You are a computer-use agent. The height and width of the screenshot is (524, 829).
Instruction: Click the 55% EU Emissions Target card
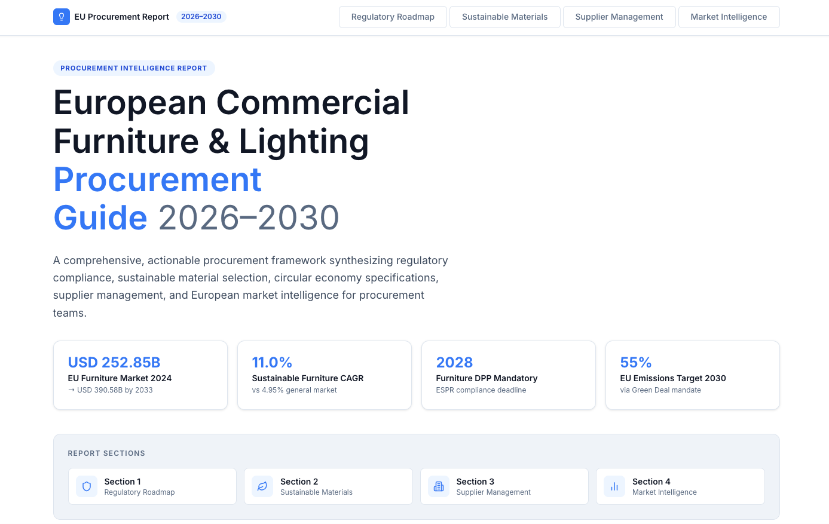pyautogui.click(x=692, y=375)
